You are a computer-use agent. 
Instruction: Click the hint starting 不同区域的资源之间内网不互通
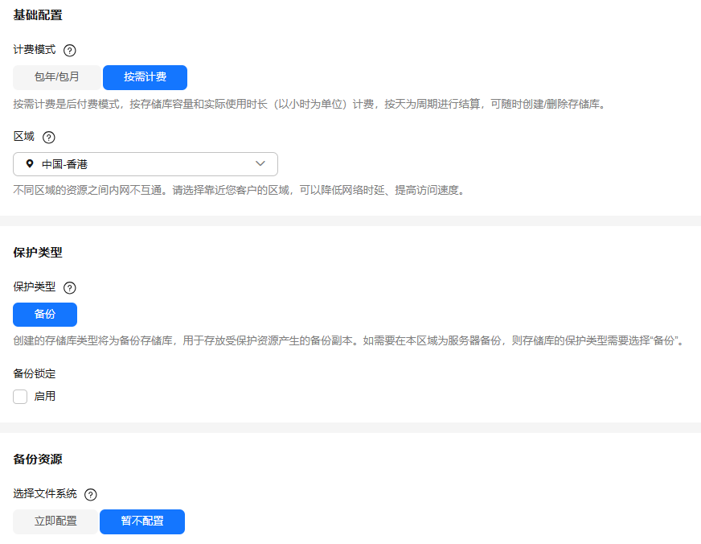click(x=241, y=191)
